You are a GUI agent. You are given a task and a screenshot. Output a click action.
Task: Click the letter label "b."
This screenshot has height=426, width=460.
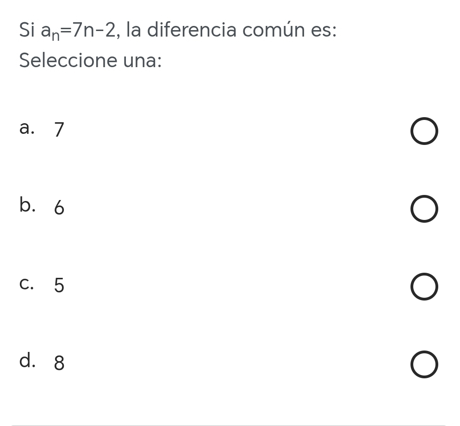27,205
